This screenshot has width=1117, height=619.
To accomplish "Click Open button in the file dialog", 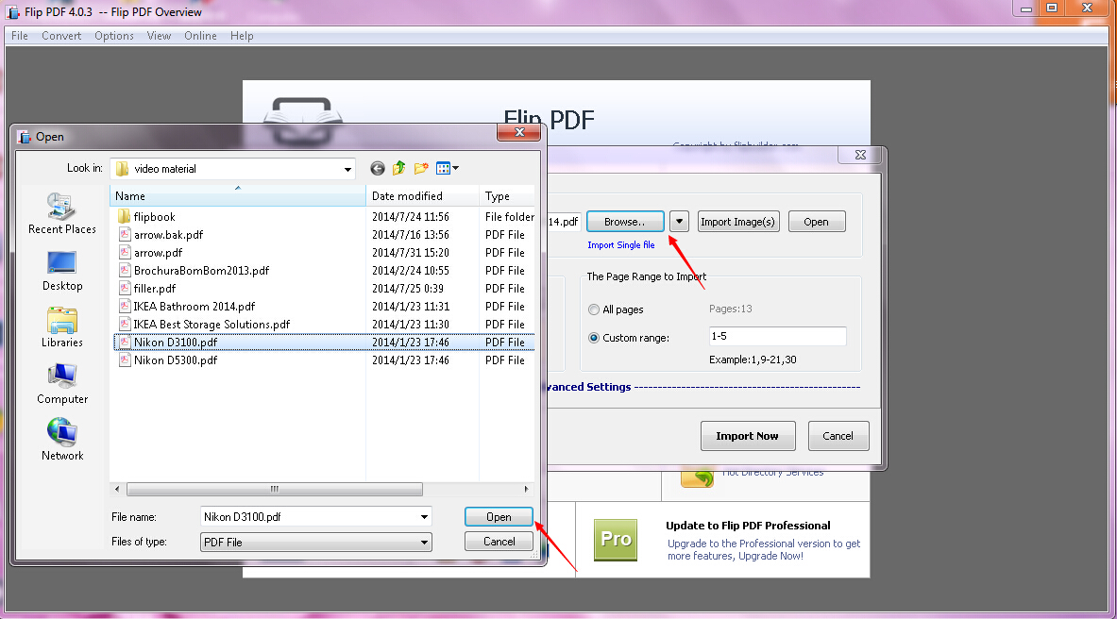I will pyautogui.click(x=499, y=517).
